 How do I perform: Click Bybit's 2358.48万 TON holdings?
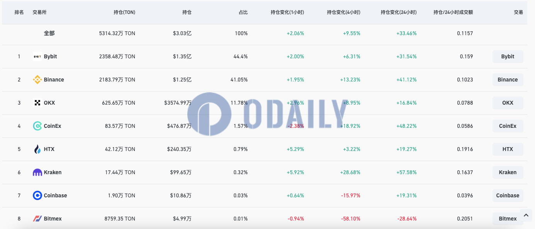point(117,56)
